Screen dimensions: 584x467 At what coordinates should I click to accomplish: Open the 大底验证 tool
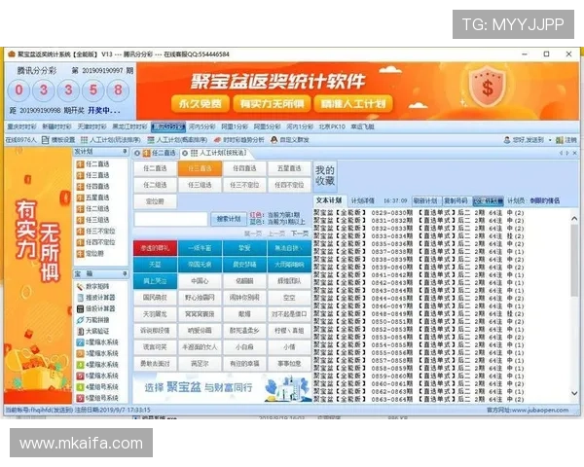coord(93,331)
